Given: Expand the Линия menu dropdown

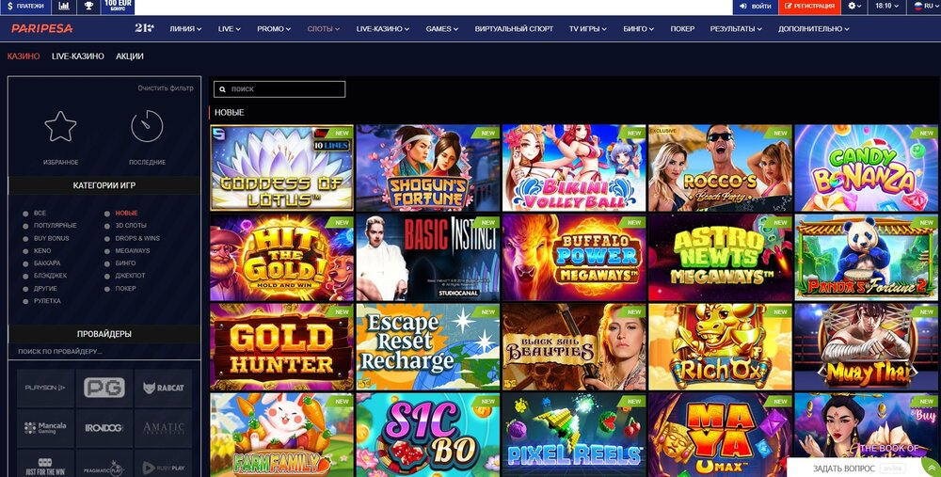Looking at the screenshot, I should [x=185, y=29].
